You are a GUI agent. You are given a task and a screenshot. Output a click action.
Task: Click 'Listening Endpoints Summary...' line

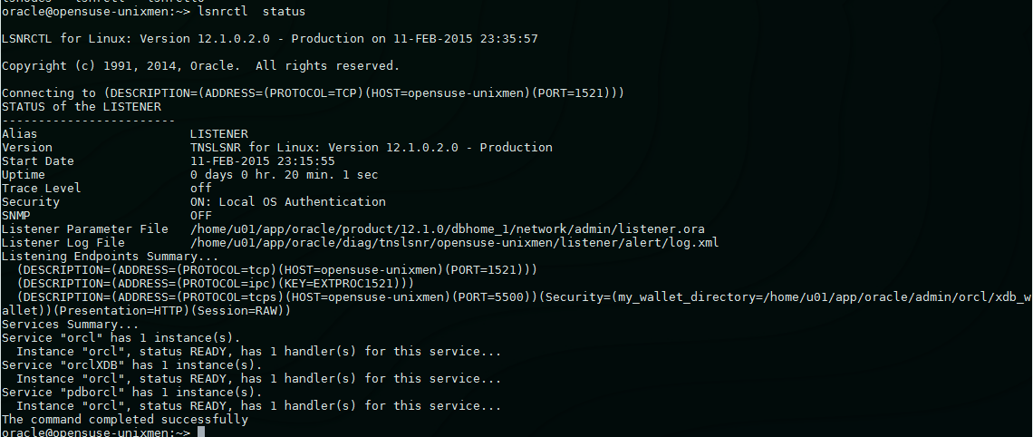tap(111, 257)
